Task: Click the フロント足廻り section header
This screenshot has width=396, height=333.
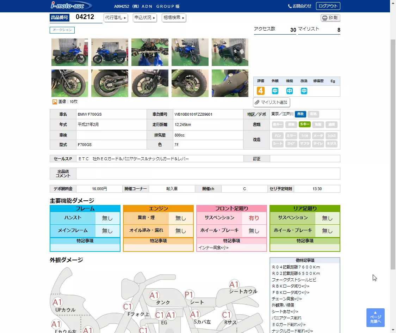Action: pos(231,208)
